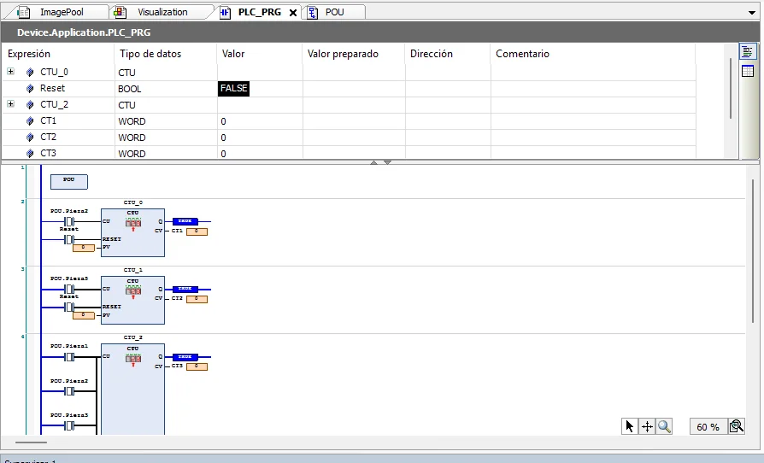764x463 pixels.
Task: Choose the magnifier zoom tool
Action: 664,426
